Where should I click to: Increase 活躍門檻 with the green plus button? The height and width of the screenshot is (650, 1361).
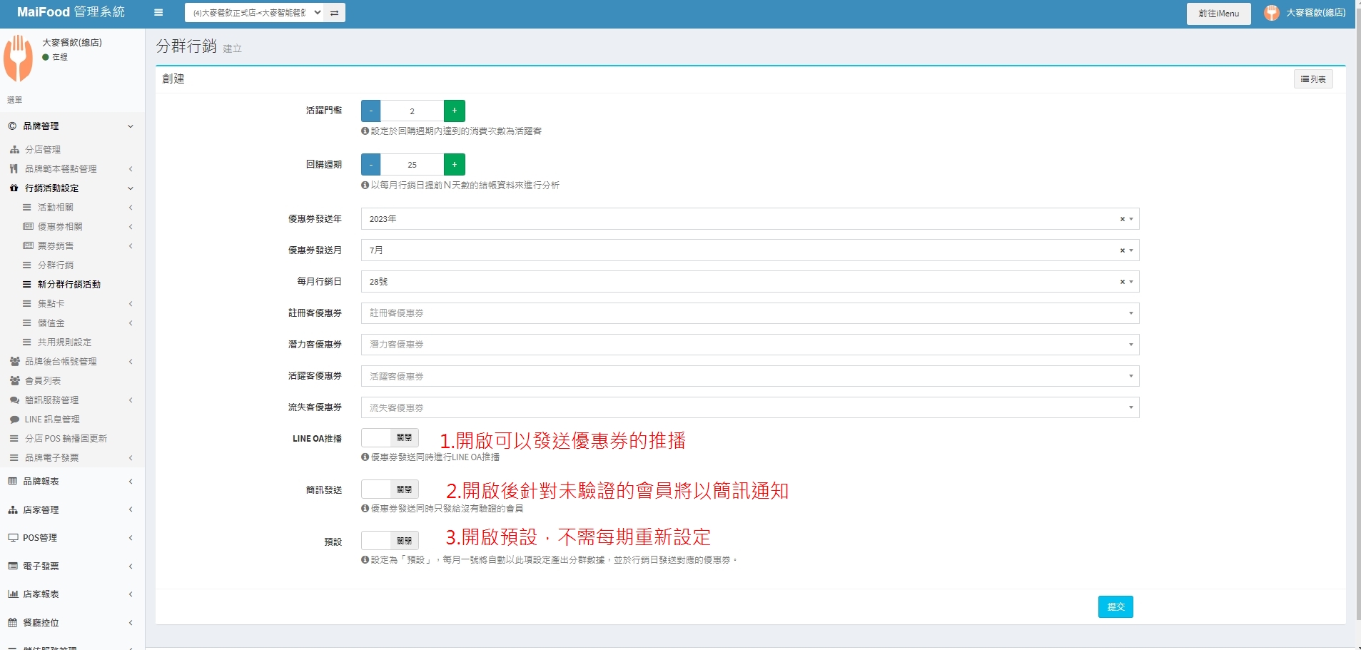(x=454, y=111)
